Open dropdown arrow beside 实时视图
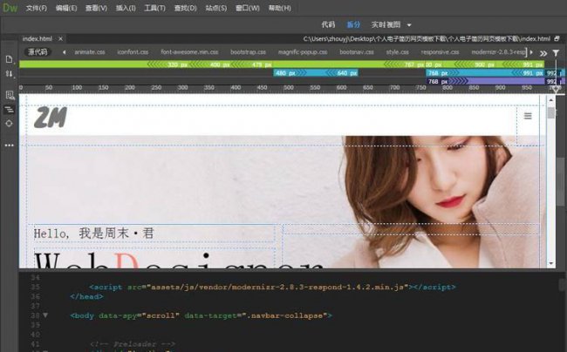Image resolution: width=567 pixels, height=352 pixels. click(409, 25)
